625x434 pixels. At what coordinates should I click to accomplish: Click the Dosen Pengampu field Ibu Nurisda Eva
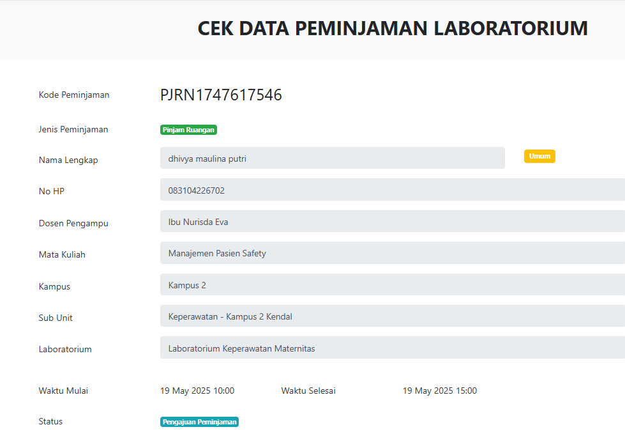click(x=393, y=221)
